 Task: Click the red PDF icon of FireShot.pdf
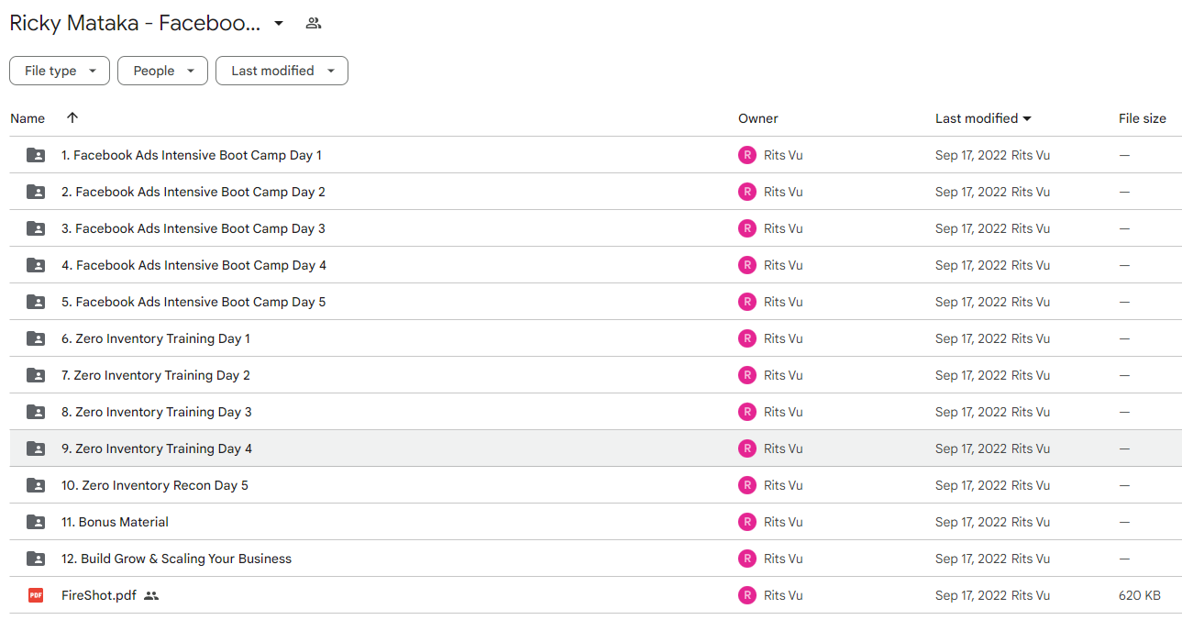36,595
